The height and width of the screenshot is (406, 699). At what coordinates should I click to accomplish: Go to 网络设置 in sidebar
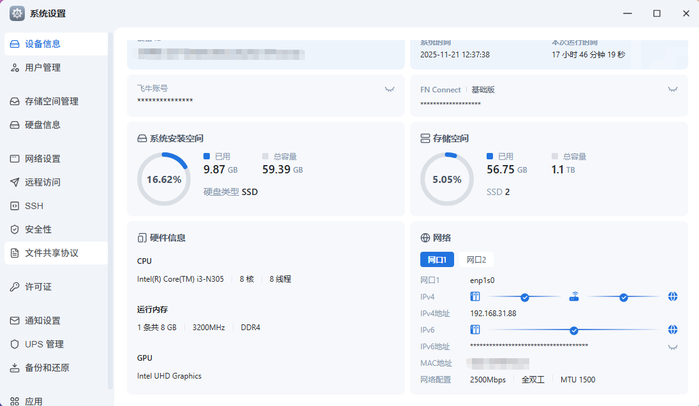[43, 159]
